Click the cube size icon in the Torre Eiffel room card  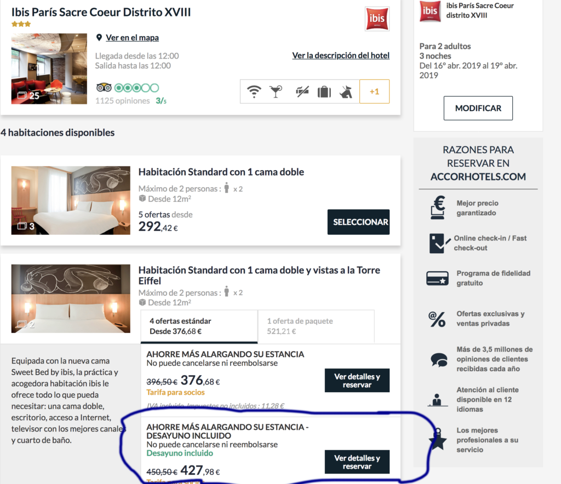click(142, 302)
